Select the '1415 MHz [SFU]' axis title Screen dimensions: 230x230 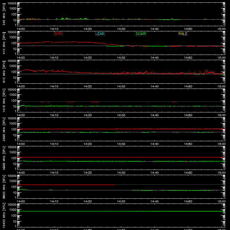[4, 100]
